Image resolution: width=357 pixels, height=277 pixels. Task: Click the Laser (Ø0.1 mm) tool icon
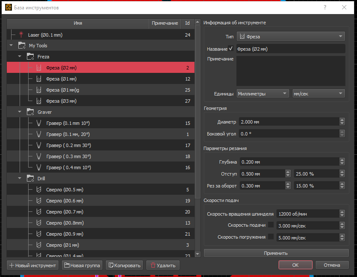[x=21, y=35]
